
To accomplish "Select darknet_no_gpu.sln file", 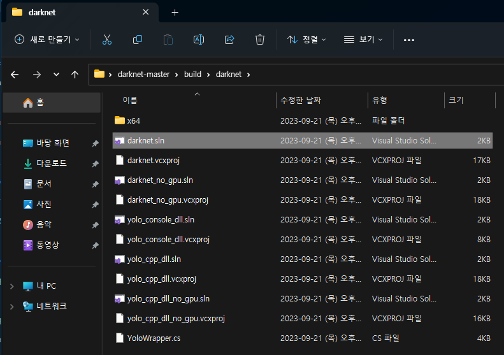I will click(303, 180).
